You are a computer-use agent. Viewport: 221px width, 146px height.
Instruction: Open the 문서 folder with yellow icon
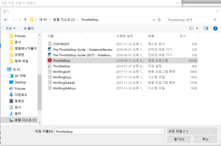click(15, 42)
